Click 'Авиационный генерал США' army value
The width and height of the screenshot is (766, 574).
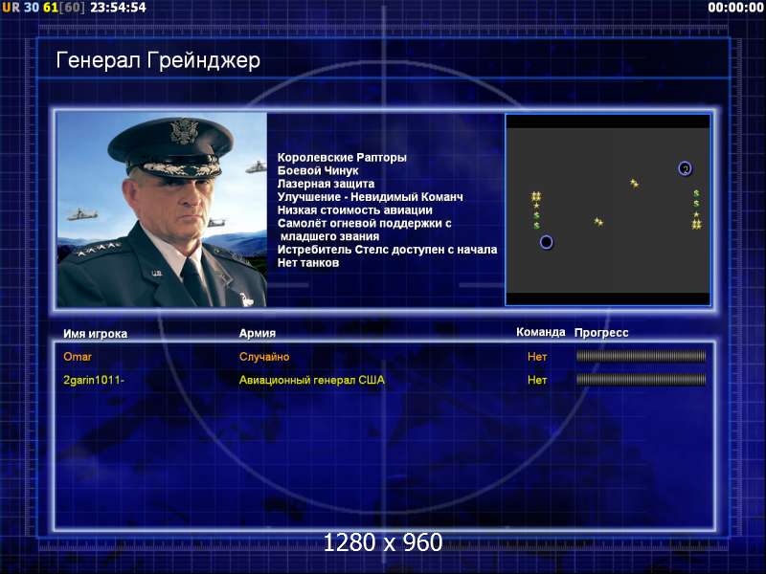pos(312,380)
